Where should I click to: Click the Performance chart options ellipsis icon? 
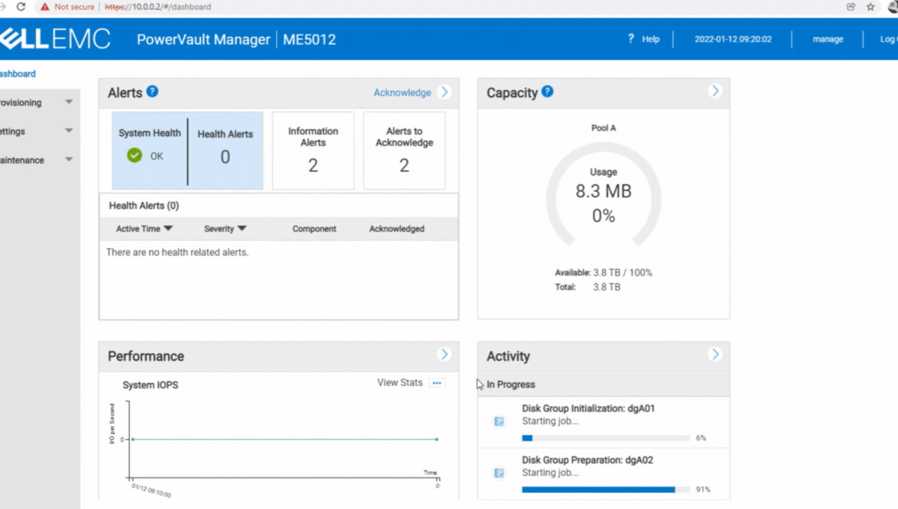coord(437,383)
